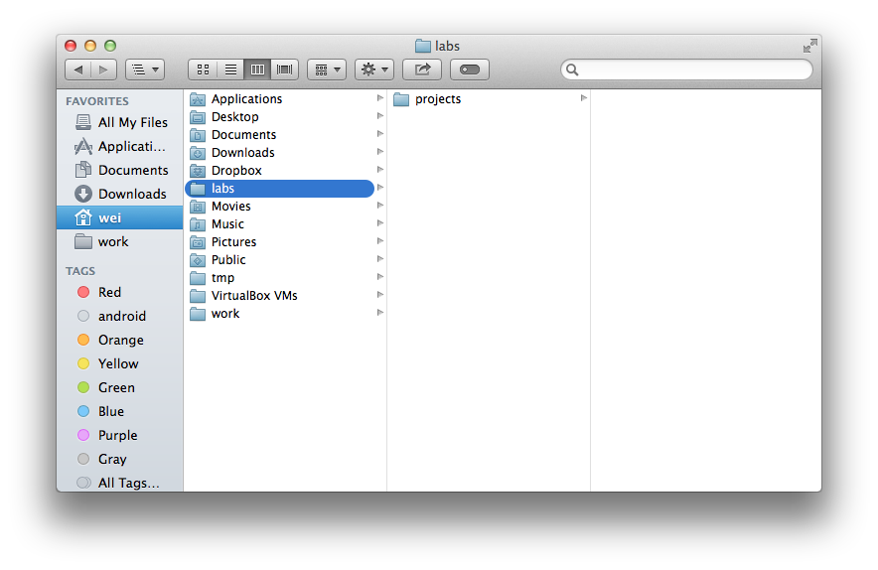Go back with the left arrow button

(x=77, y=70)
